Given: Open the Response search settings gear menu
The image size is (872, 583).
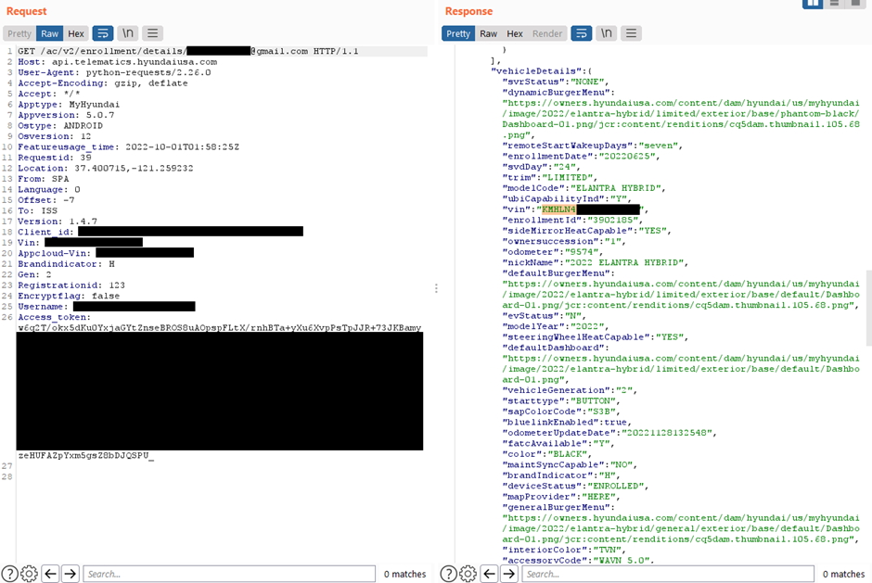Looking at the screenshot, I should [x=468, y=573].
